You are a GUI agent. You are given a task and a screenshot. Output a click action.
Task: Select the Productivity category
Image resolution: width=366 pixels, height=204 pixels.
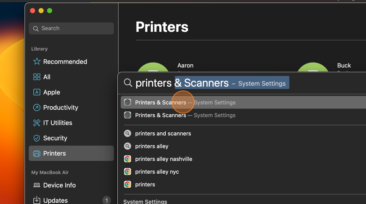71,107
